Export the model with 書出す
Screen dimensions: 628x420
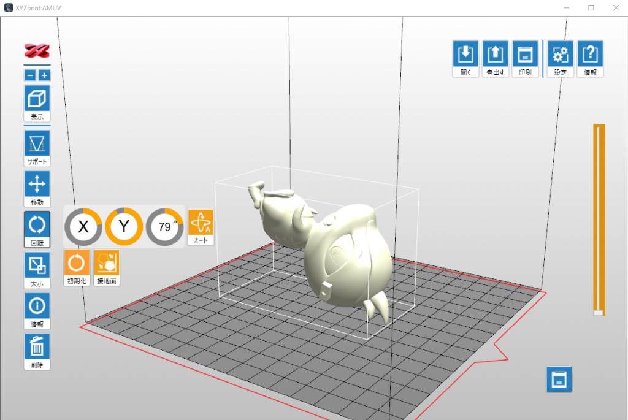(496, 59)
